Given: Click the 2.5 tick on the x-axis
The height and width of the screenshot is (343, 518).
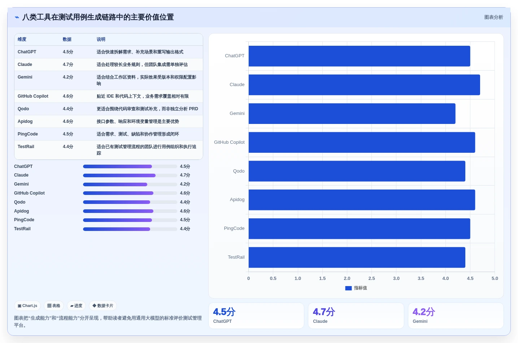Looking at the screenshot, I should pos(371,279).
